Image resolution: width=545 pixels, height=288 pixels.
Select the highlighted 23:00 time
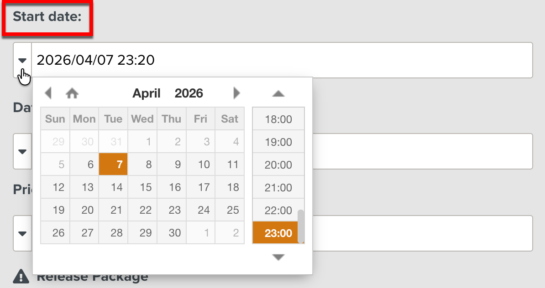[x=278, y=232]
